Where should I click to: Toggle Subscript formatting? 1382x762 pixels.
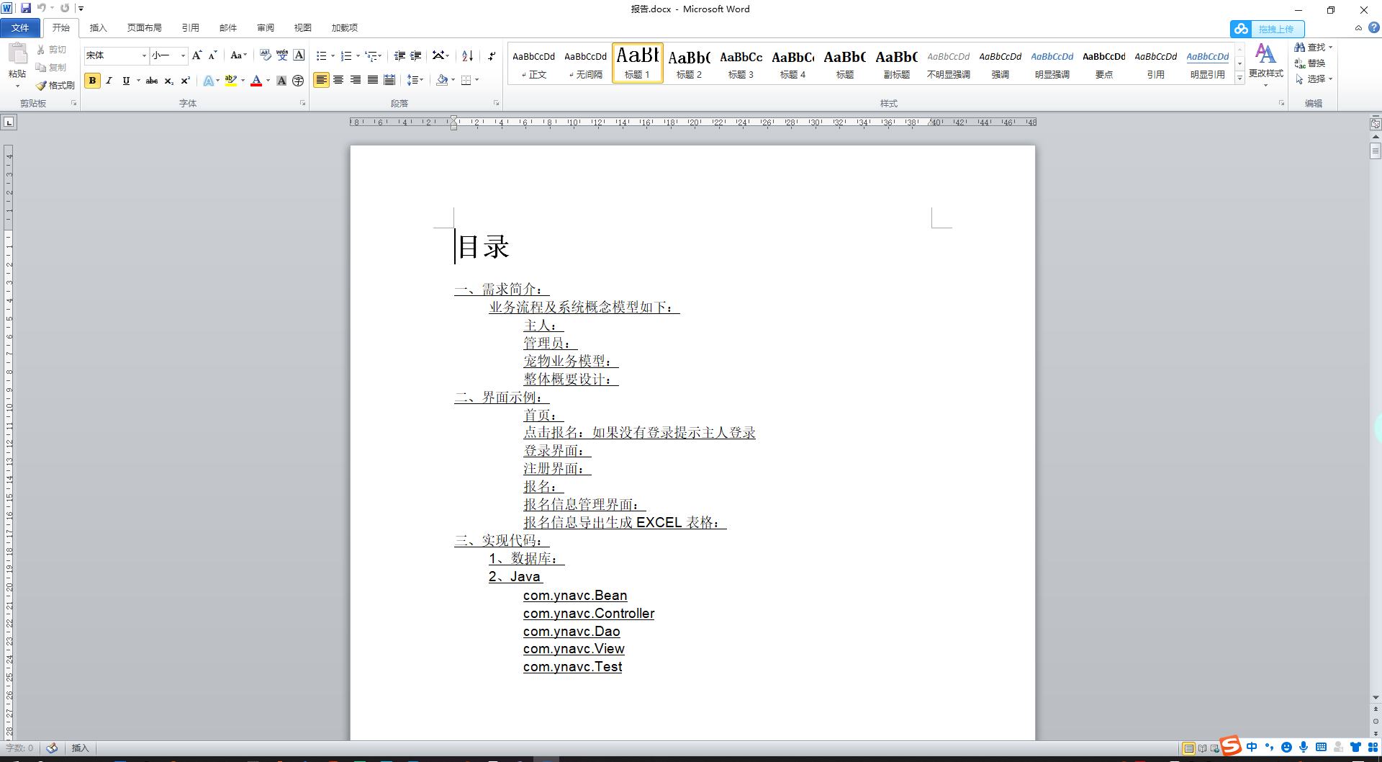168,81
